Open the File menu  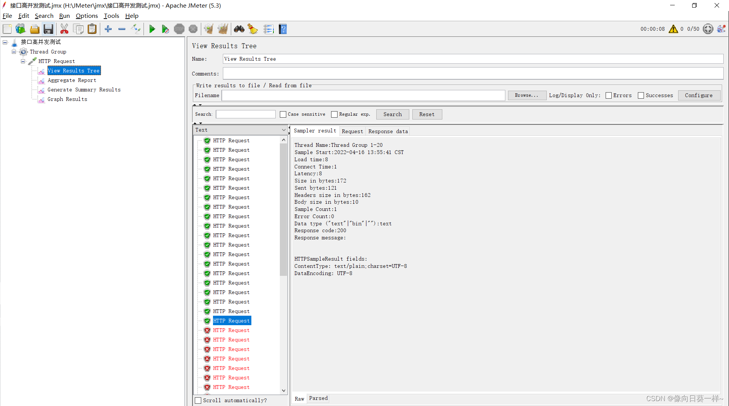pos(7,16)
